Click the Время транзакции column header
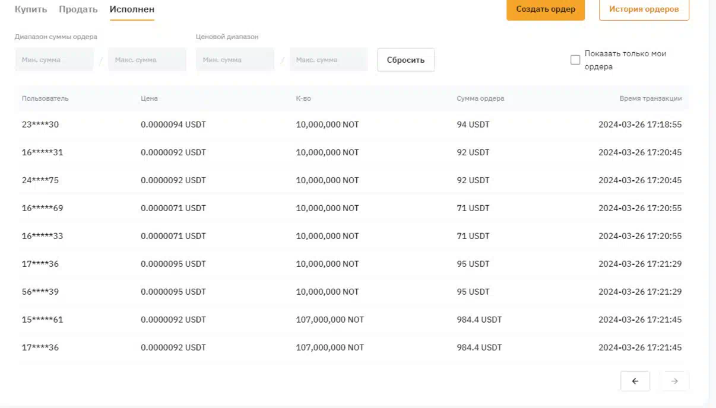This screenshot has width=716, height=408. tap(650, 98)
